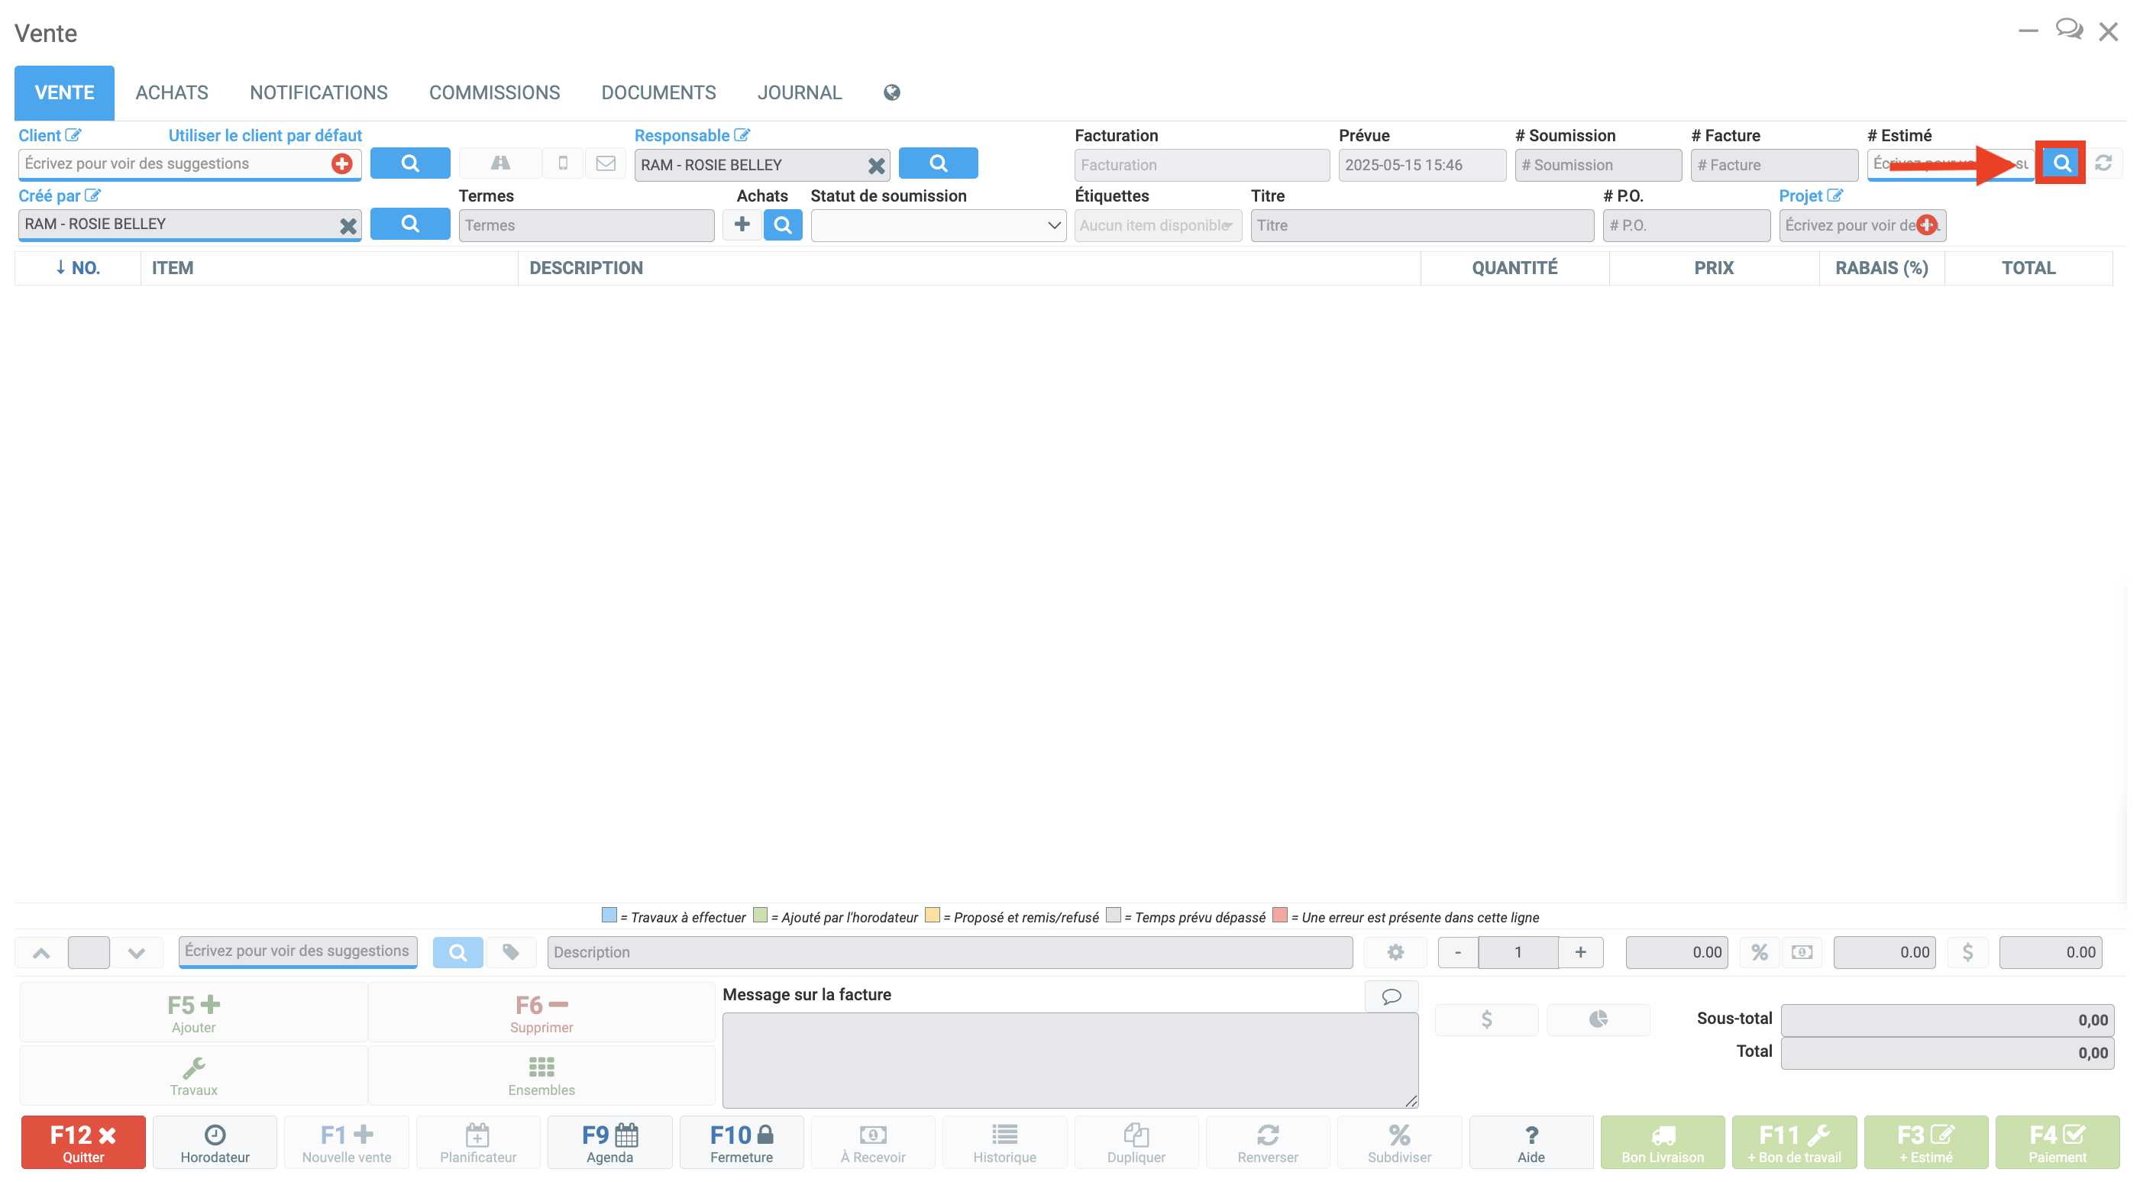Click the refresh icon beside # Estimé

pos(2103,163)
